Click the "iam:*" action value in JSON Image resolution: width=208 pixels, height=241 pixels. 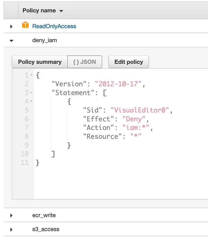pyautogui.click(x=136, y=128)
